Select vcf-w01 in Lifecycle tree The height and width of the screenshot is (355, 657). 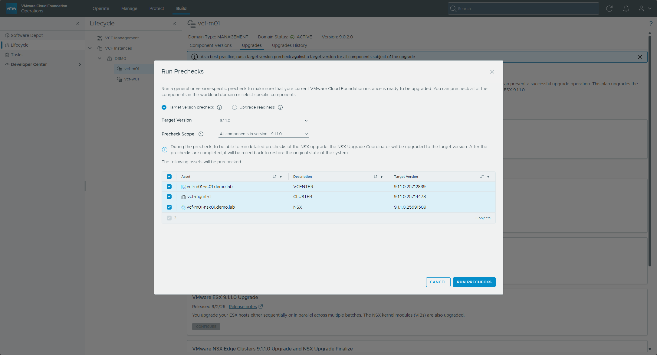click(x=132, y=79)
